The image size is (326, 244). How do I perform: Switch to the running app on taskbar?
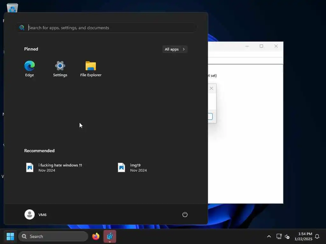tap(110, 236)
